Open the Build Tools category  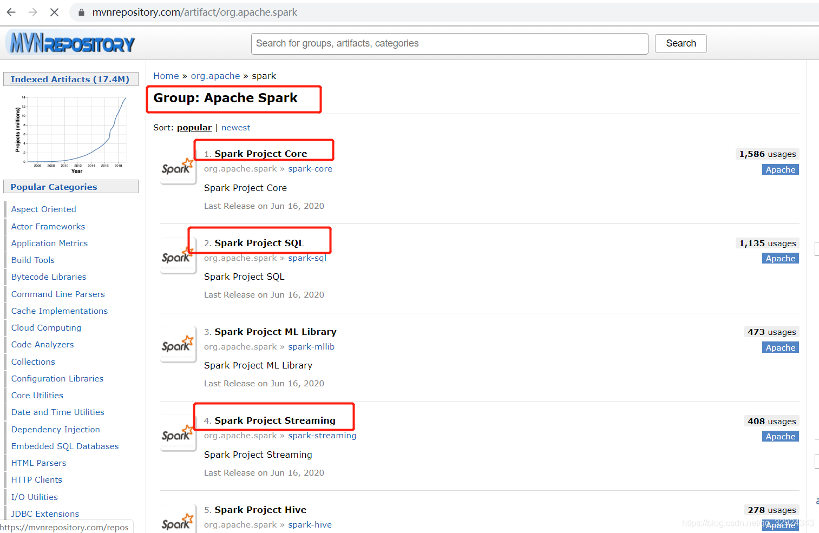[33, 260]
